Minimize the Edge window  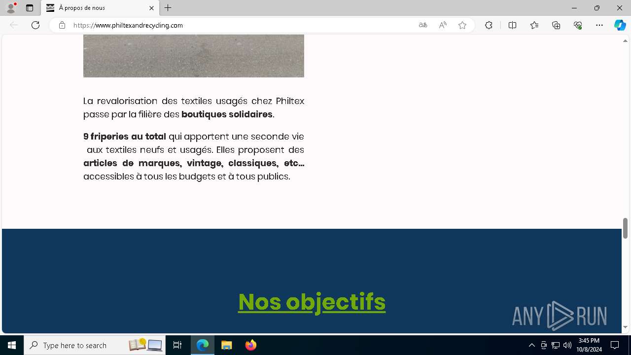(x=574, y=8)
